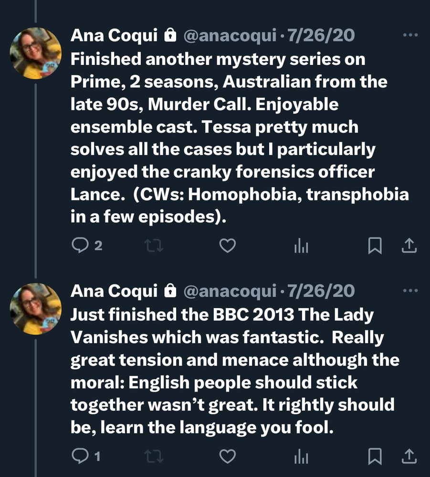The height and width of the screenshot is (477, 430).
Task: Open @anacoqui handle on first tweet
Action: point(230,35)
